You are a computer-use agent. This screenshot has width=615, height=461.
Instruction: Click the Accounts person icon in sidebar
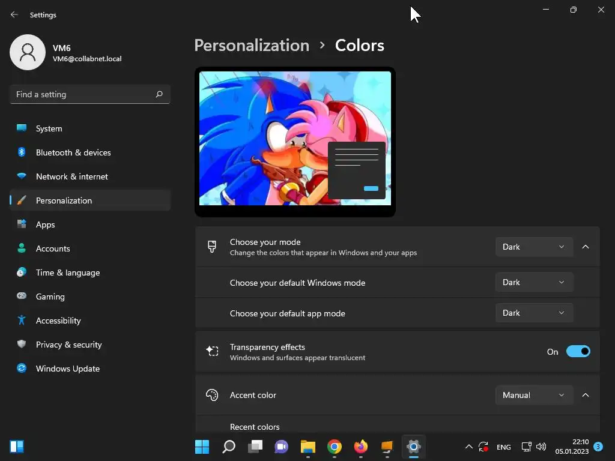coord(22,248)
